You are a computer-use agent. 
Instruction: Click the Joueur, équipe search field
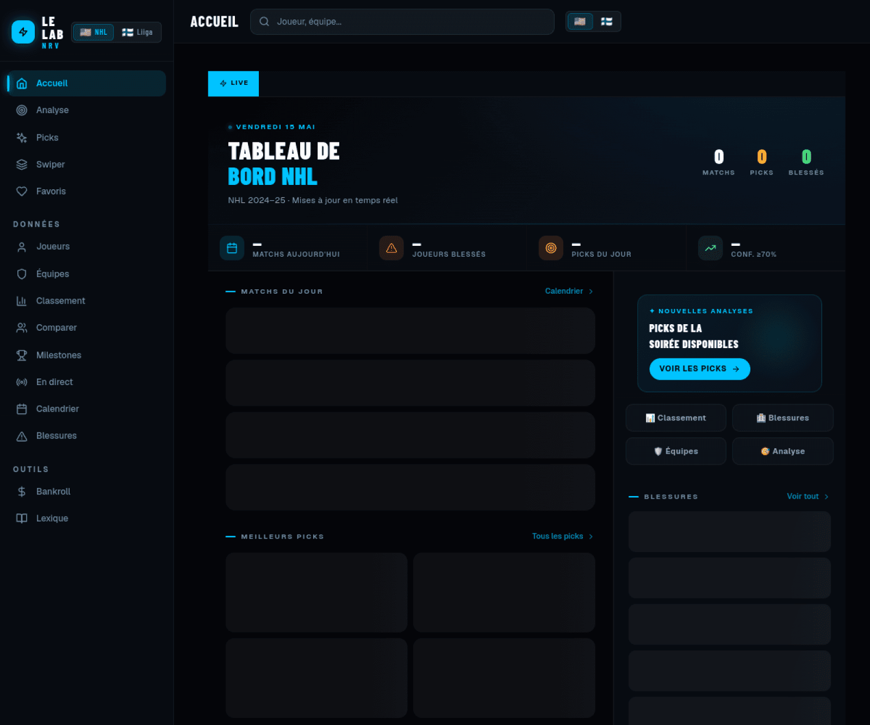[x=402, y=22]
